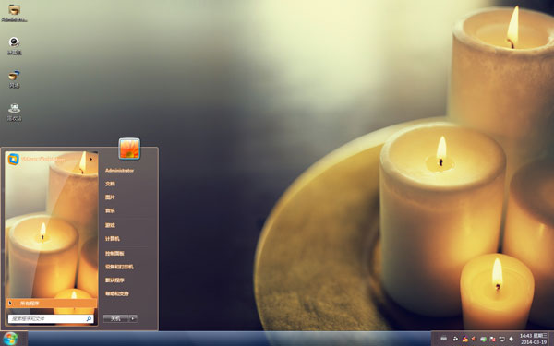
Task: Open Control Panel (控制面板) in Start menu
Action: coord(114,254)
